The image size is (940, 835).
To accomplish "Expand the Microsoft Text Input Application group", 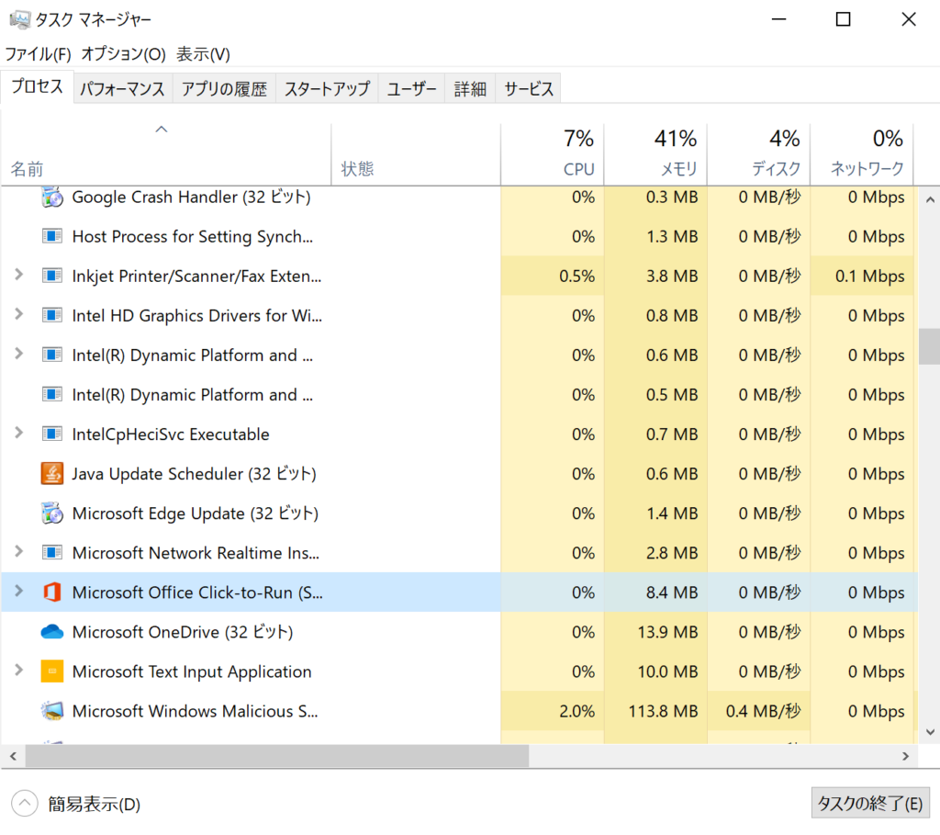I will coord(19,671).
